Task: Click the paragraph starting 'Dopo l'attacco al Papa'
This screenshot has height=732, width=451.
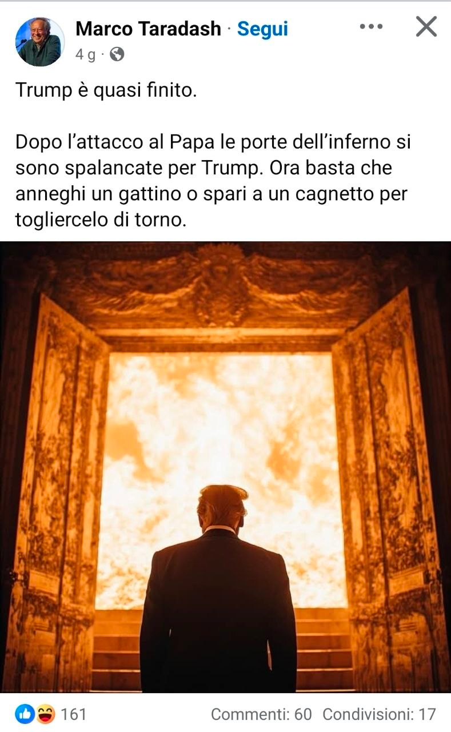Action: [x=213, y=180]
